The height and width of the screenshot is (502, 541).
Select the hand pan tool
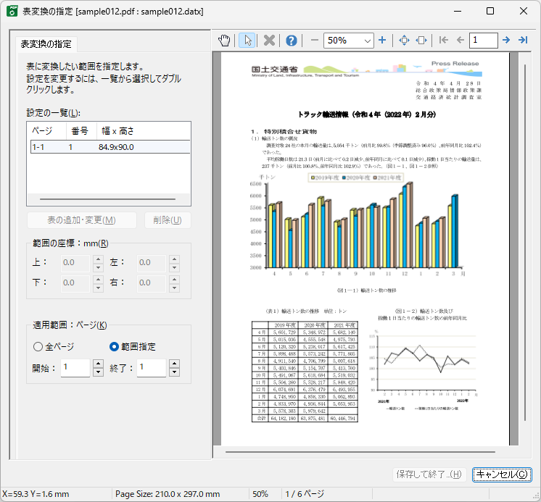click(225, 41)
